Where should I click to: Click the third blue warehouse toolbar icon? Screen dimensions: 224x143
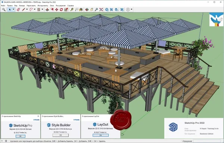116,10
